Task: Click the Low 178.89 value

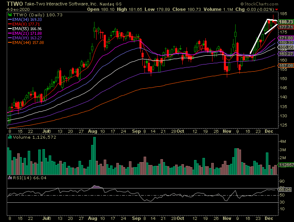Action: 157,9
